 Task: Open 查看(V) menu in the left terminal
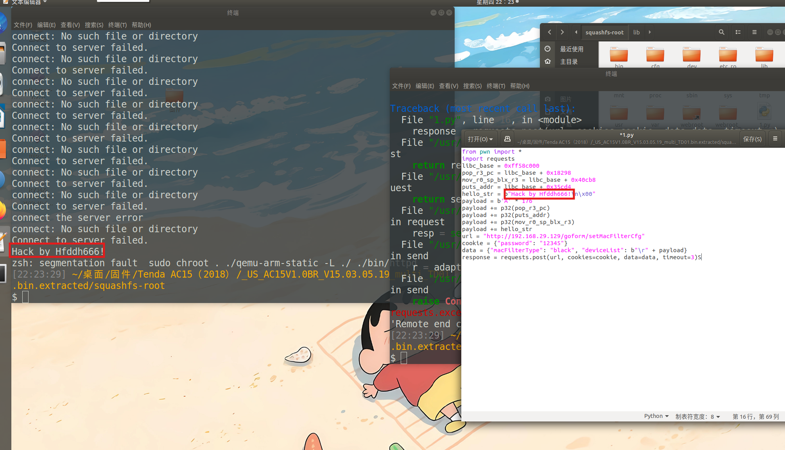point(70,25)
